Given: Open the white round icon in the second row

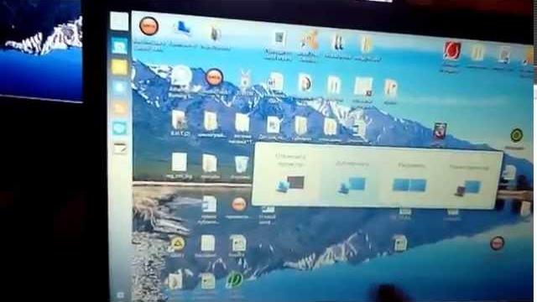Looking at the screenshot, I should pos(181,76).
